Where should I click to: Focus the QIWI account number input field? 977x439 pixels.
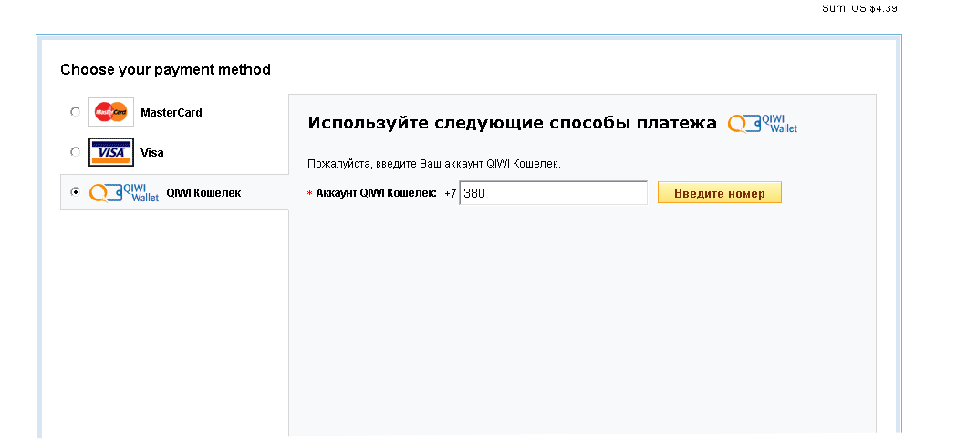tap(554, 193)
